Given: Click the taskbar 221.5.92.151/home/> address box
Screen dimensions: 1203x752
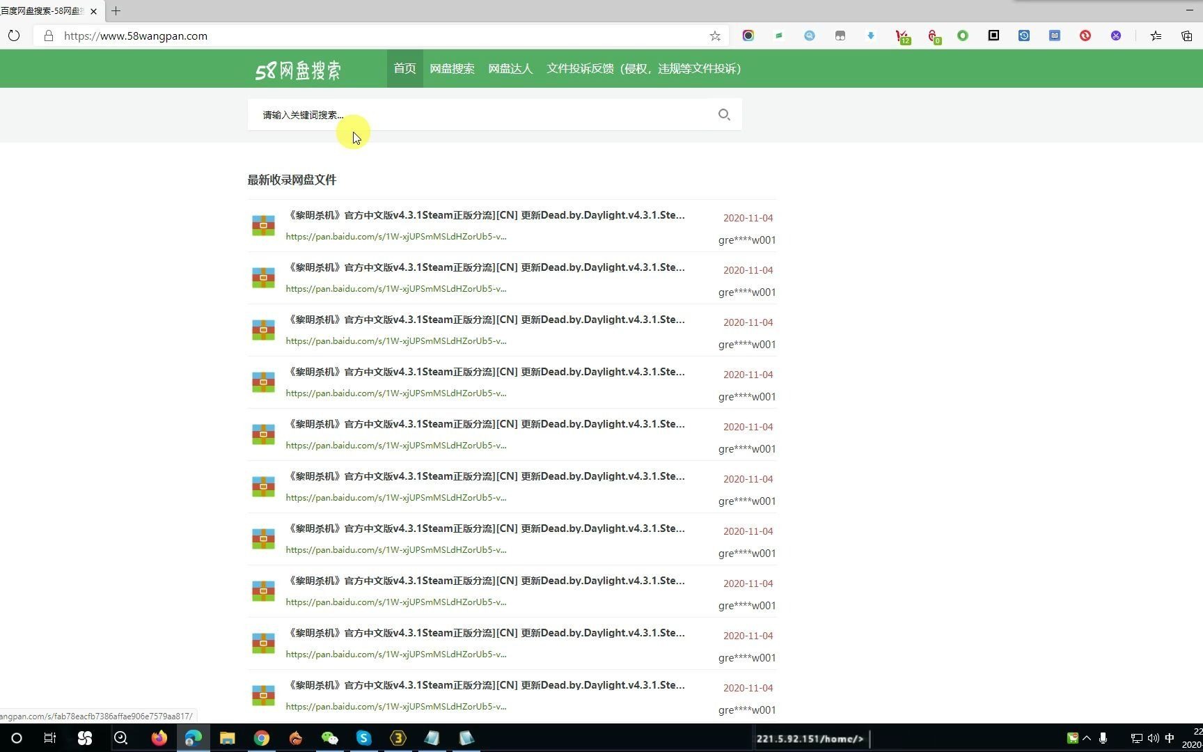Looking at the screenshot, I should 811,739.
